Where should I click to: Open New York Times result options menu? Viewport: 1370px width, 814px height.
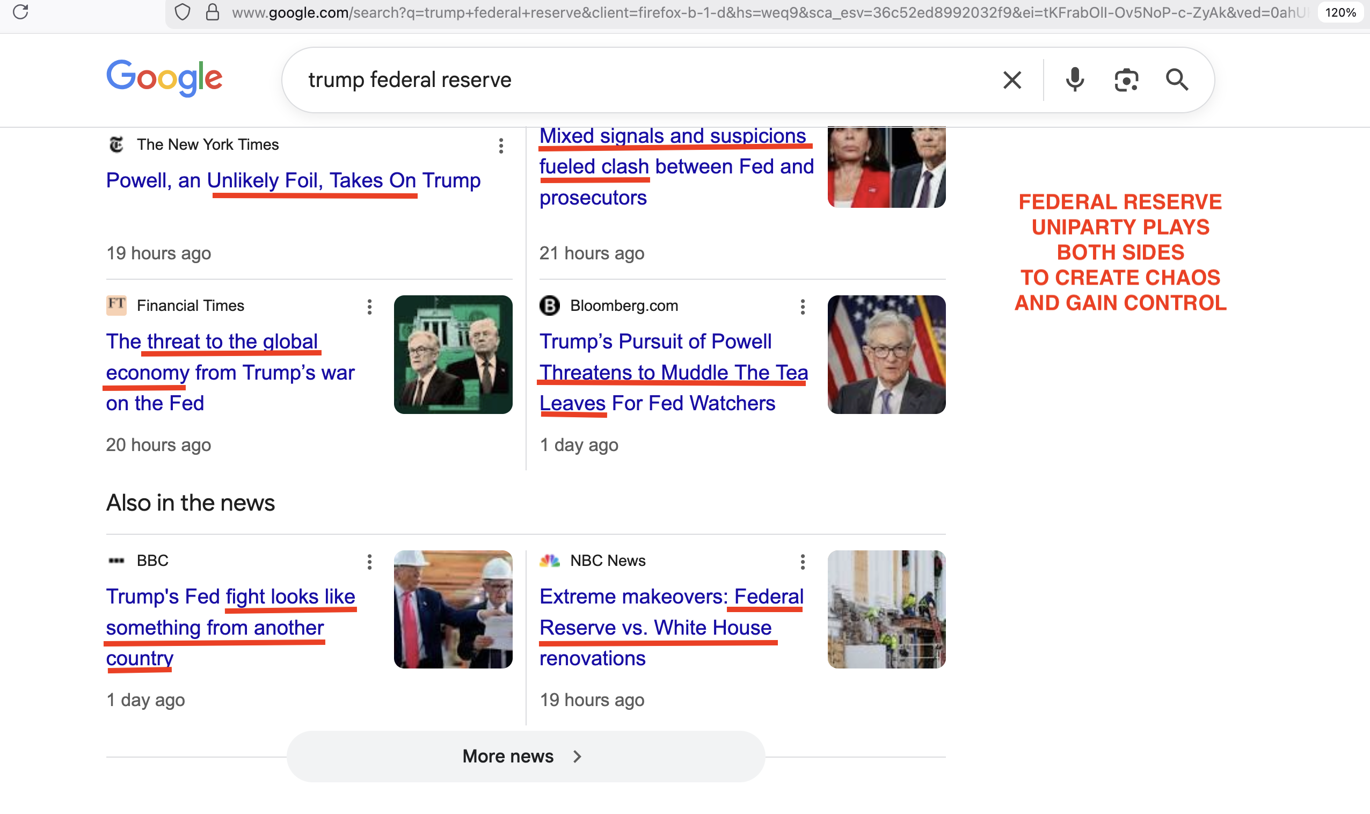(x=501, y=146)
